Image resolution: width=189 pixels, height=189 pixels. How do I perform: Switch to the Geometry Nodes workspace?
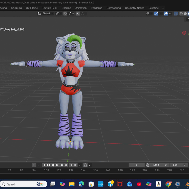pyautogui.click(x=135, y=8)
